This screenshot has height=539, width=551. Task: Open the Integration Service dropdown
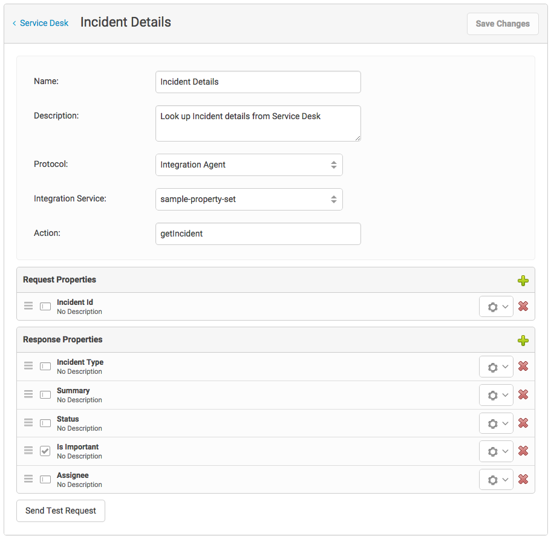(249, 199)
